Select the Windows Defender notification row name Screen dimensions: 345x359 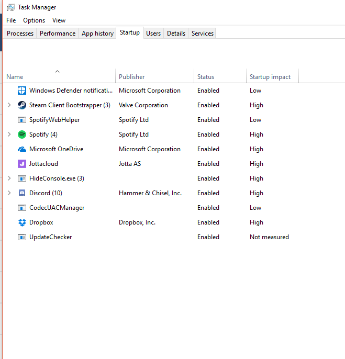71,91
